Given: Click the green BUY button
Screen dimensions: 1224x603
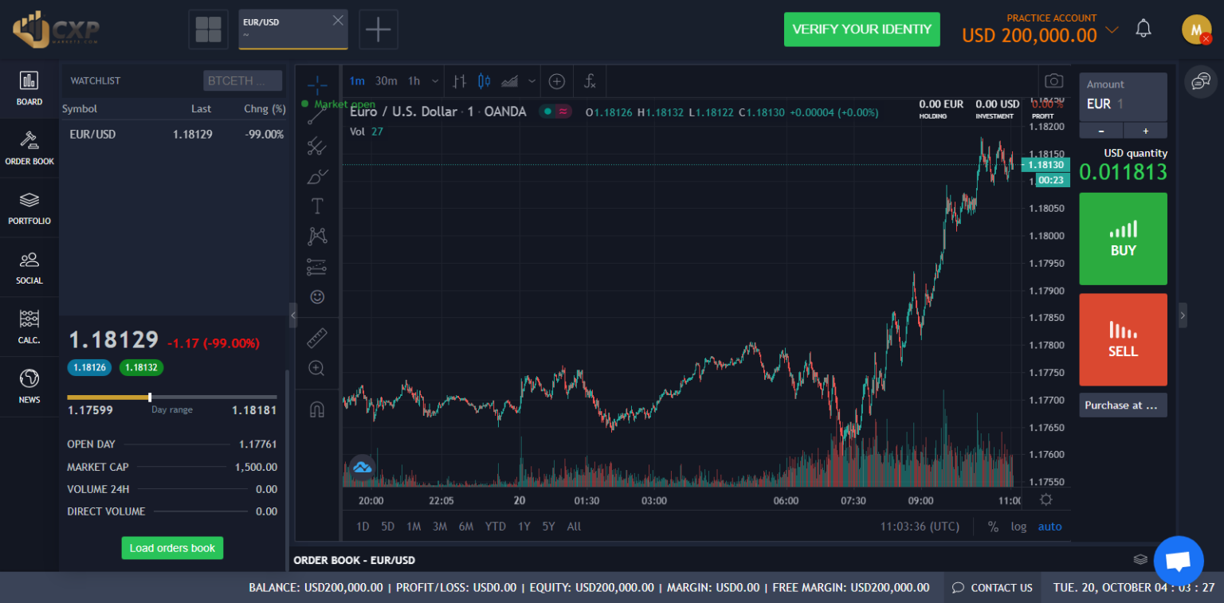Looking at the screenshot, I should point(1123,239).
